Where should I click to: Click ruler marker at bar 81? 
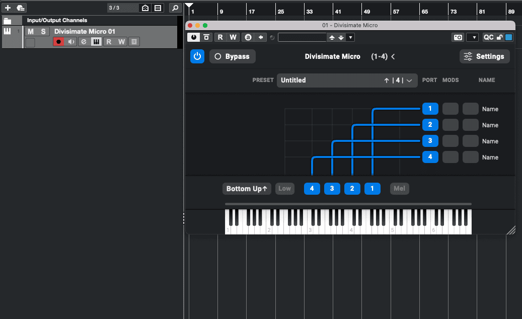(x=482, y=12)
